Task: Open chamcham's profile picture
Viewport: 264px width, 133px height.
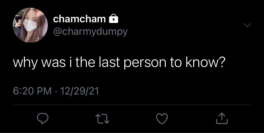Action: (30, 25)
